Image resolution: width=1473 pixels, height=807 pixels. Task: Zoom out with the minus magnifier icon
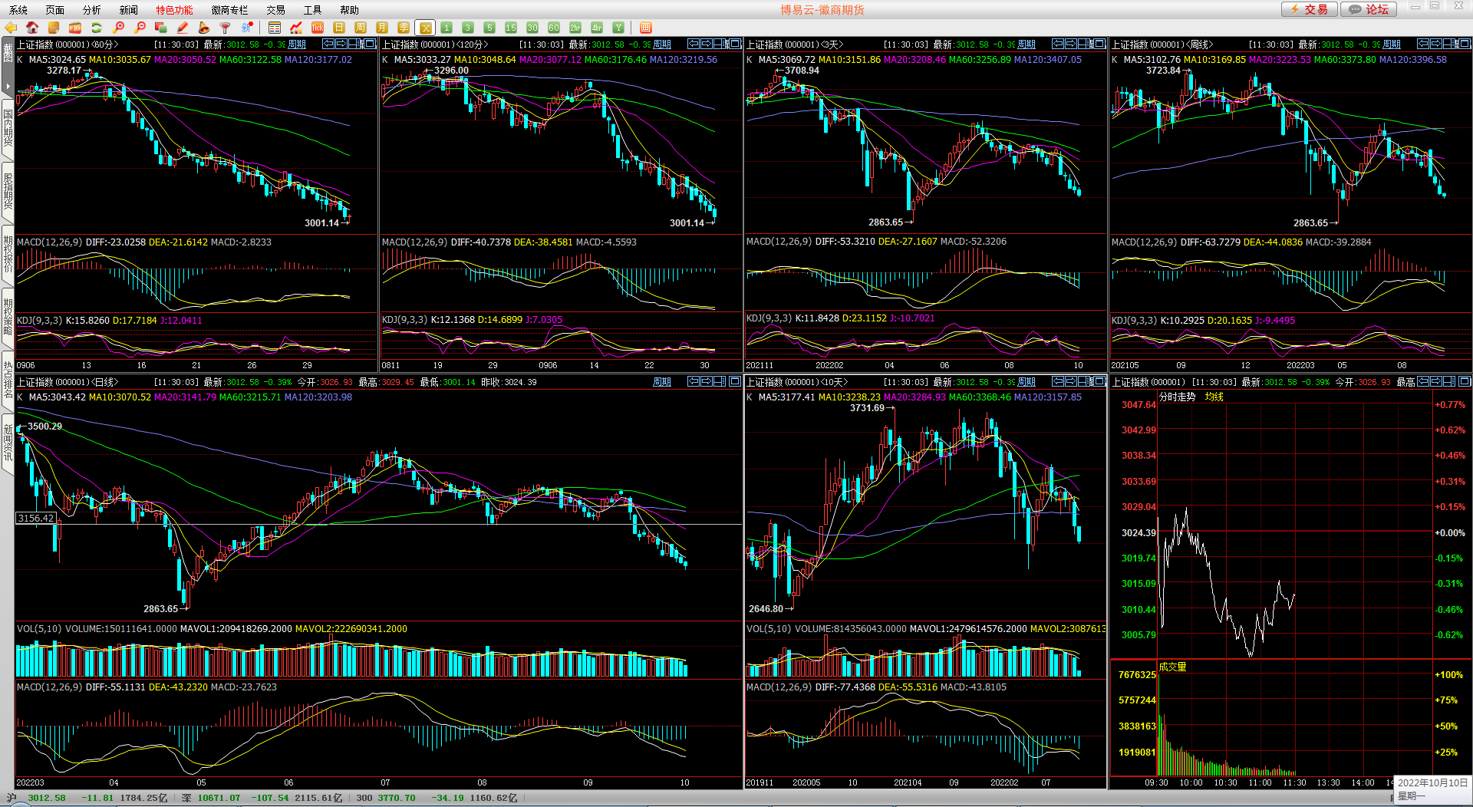coord(140,28)
